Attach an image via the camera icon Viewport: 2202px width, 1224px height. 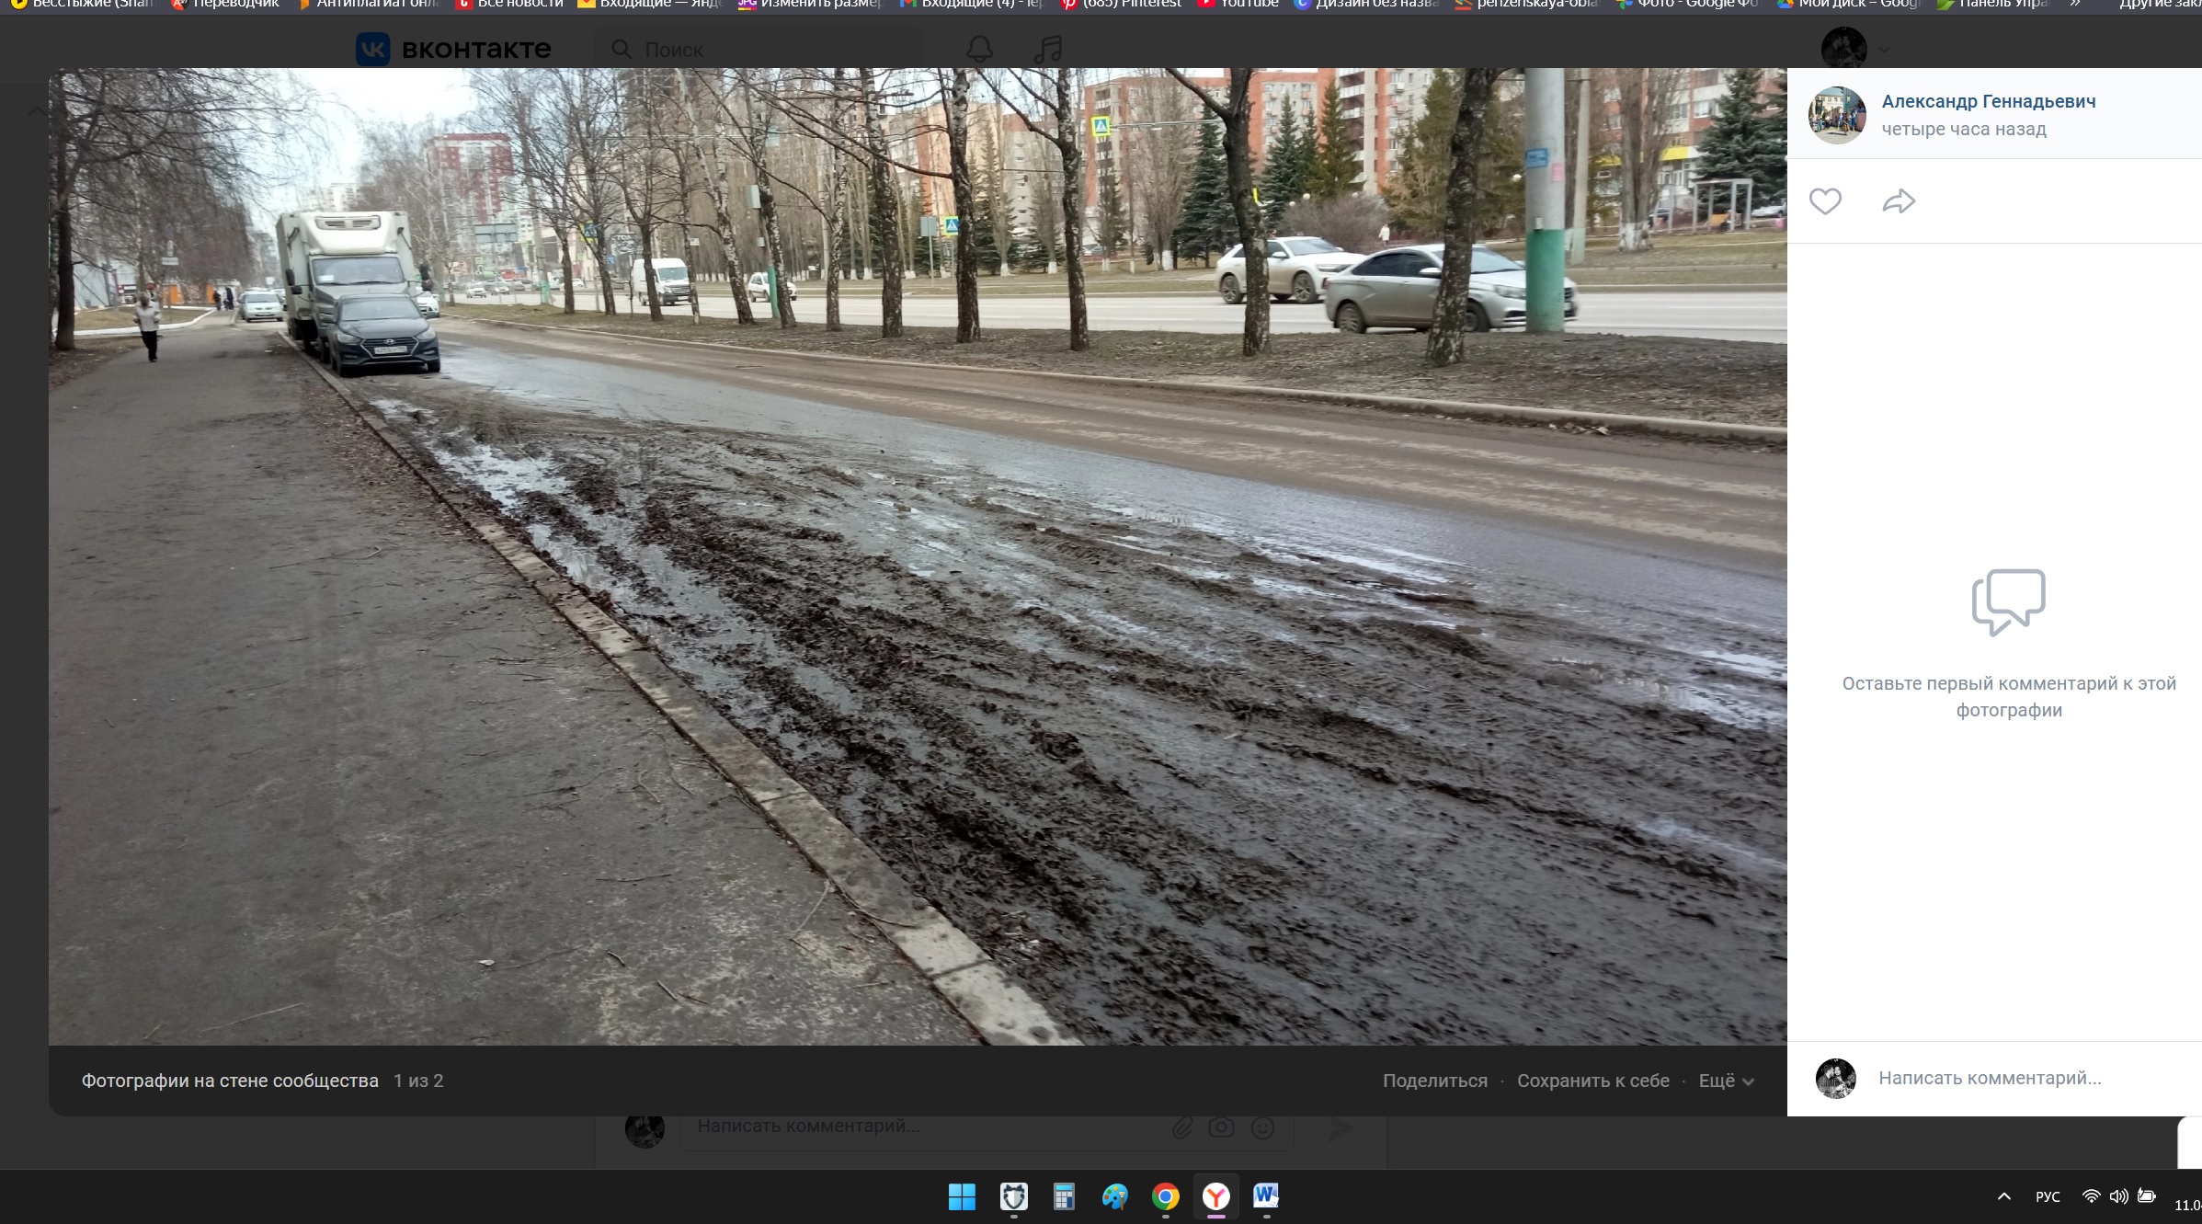tap(1221, 1127)
